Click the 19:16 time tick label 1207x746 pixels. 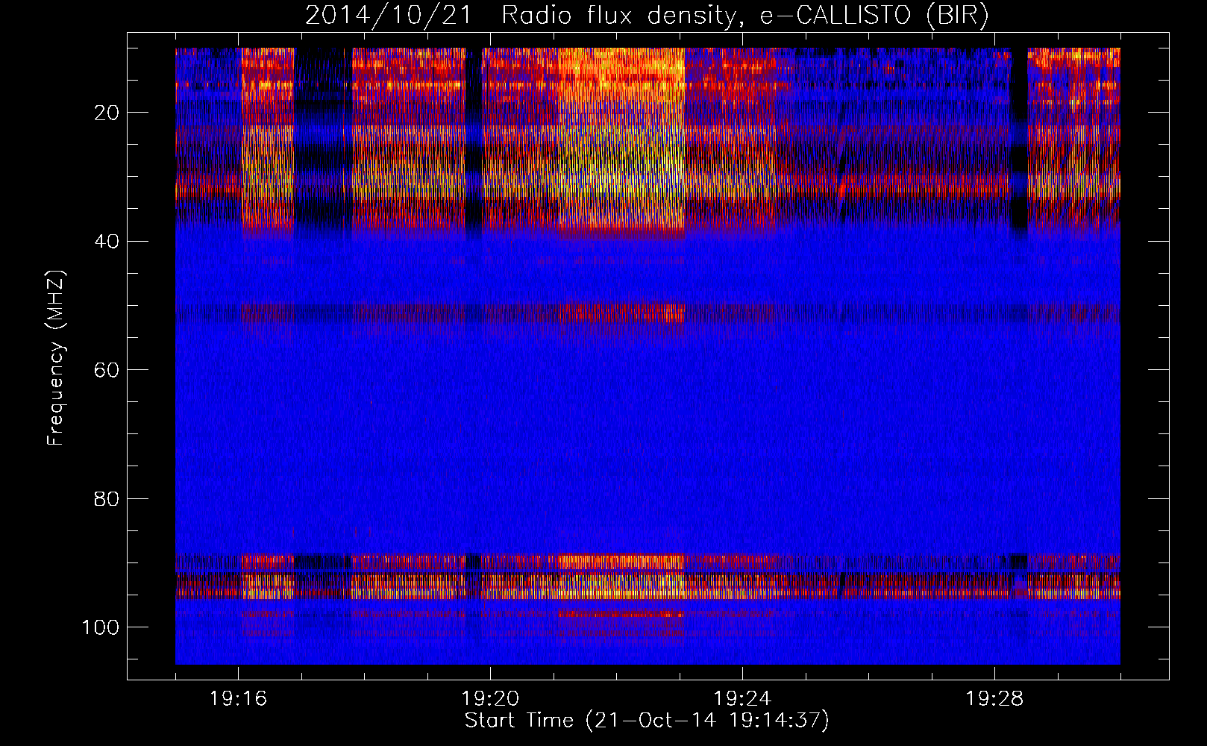[x=239, y=699]
